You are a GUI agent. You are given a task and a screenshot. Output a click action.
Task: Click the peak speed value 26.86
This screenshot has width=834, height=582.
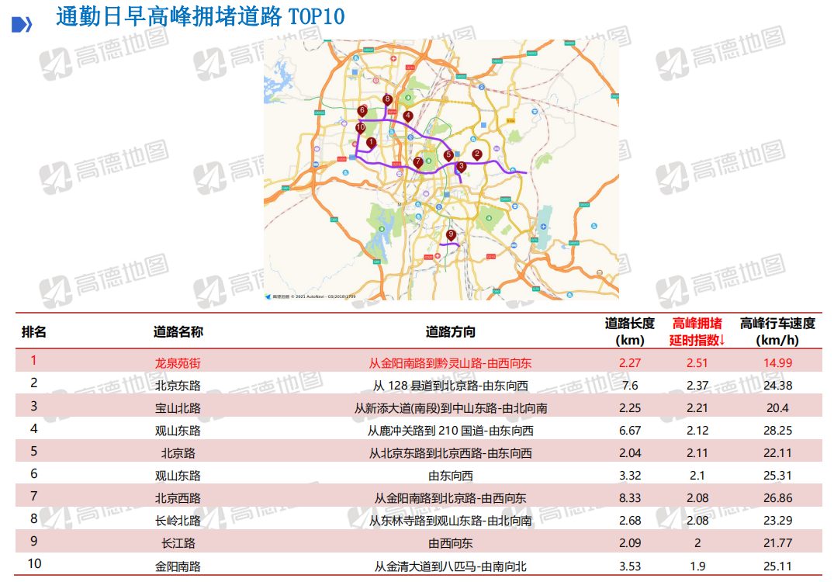coord(777,497)
